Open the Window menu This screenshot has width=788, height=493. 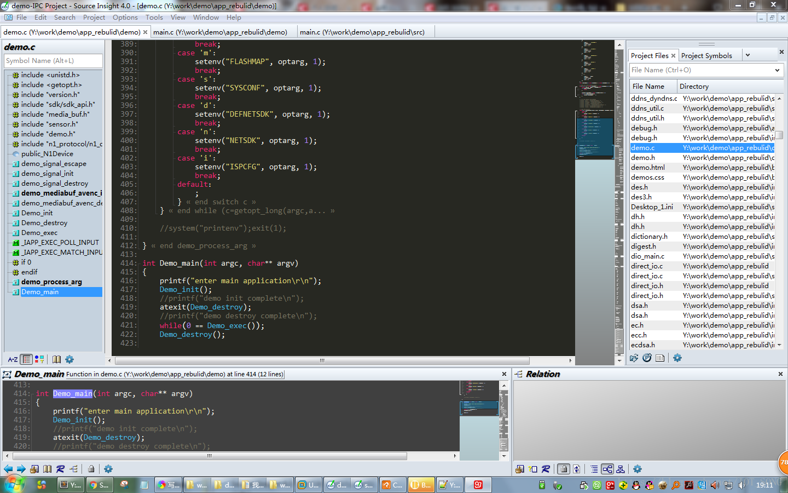pyautogui.click(x=206, y=18)
